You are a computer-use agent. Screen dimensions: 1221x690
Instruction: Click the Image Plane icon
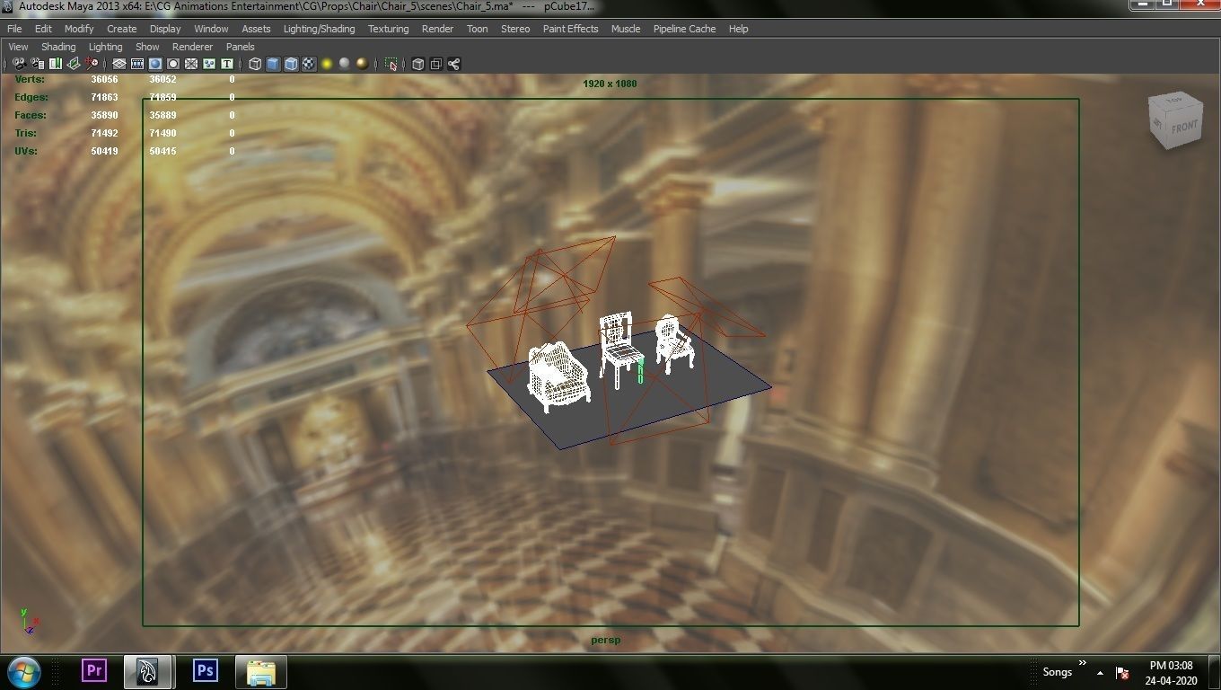[x=74, y=64]
